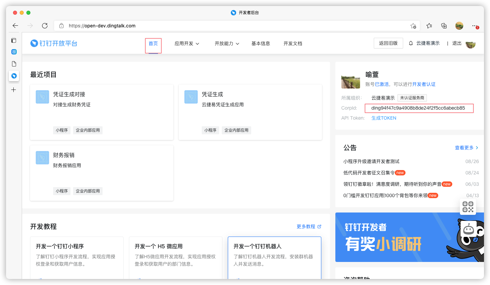Image resolution: width=490 pixels, height=285 pixels.
Task: Click the browser address bar URL
Action: click(102, 26)
